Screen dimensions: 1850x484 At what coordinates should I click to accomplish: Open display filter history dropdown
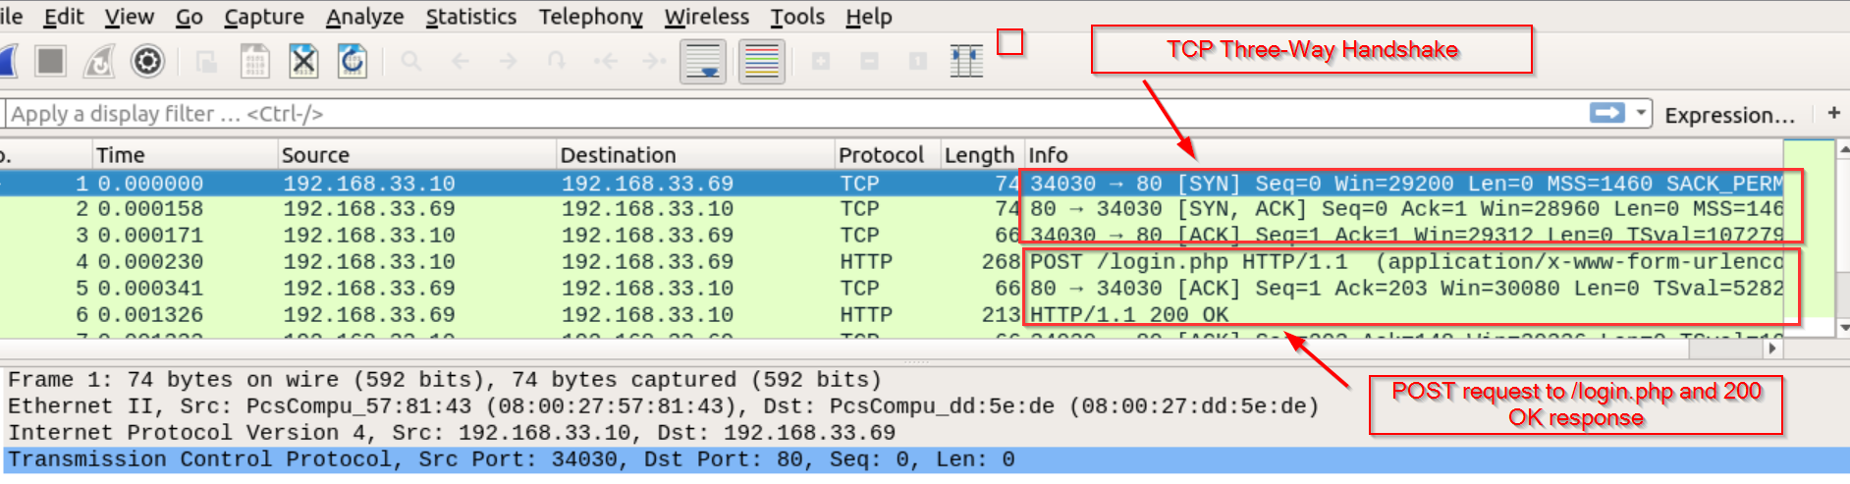point(1641,113)
